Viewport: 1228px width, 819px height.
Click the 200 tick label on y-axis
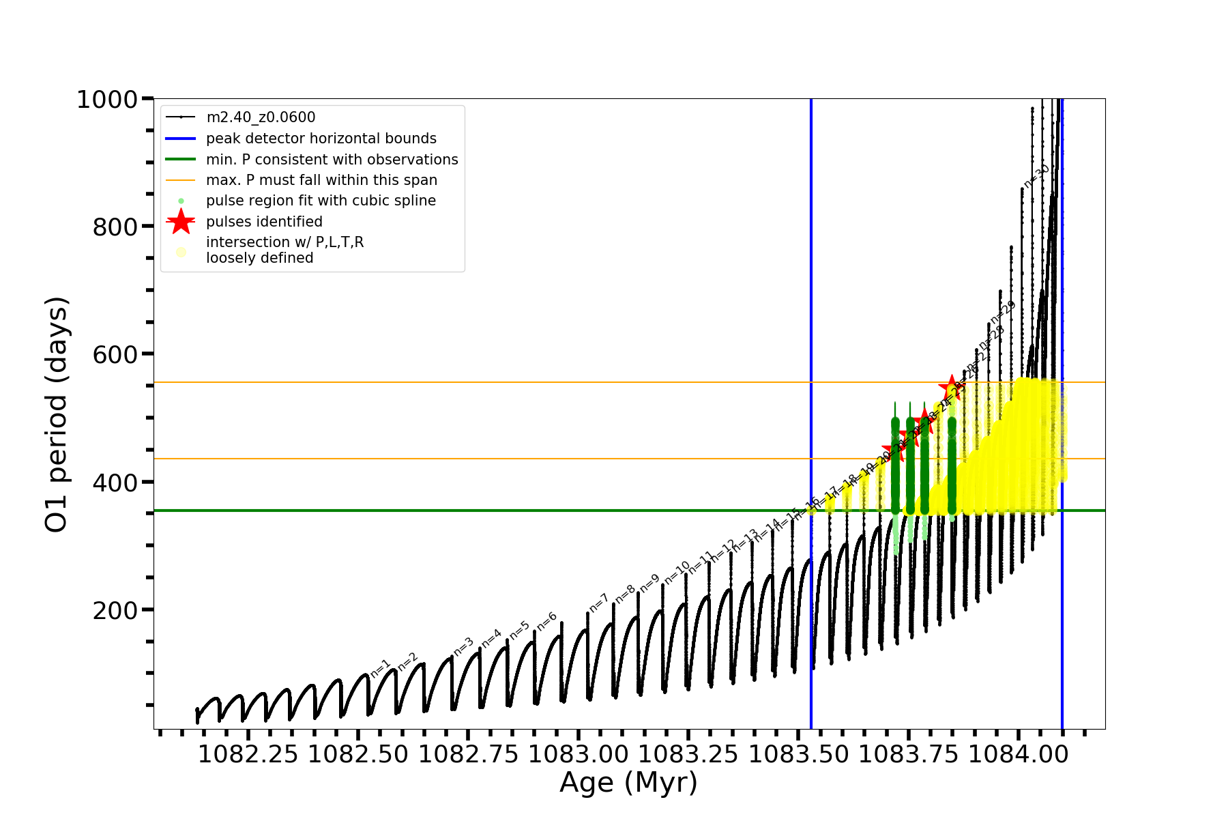coord(115,610)
